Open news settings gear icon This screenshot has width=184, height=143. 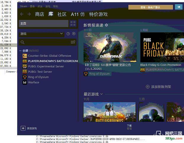click(106, 25)
